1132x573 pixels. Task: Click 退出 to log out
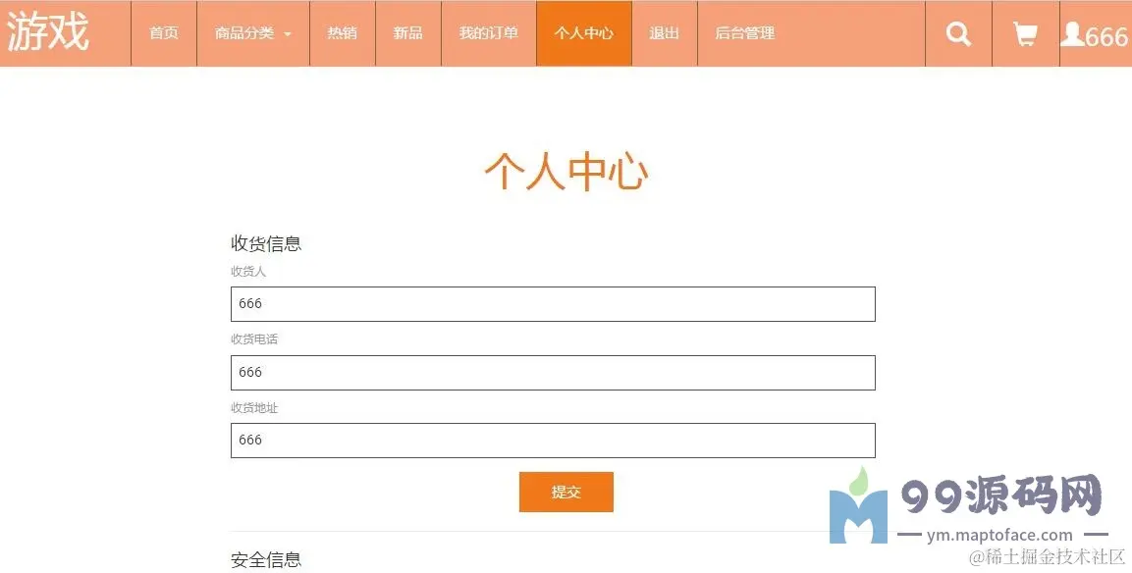[665, 33]
